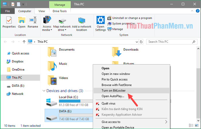The height and width of the screenshot is (129, 201).
Task: Click Add a network location icon
Action: [x=82, y=20]
